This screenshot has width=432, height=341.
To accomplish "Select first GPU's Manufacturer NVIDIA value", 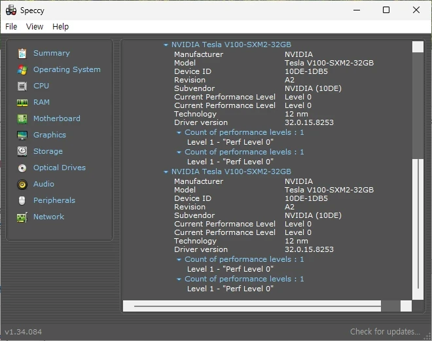I will (298, 54).
